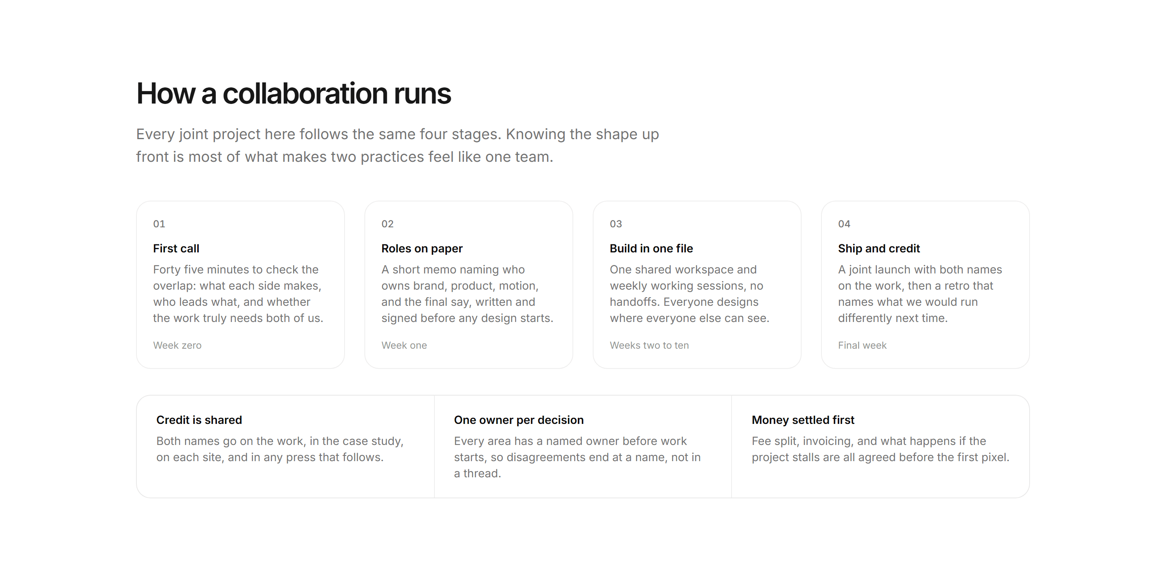The width and height of the screenshot is (1166, 576).
Task: Click the "Both names go on the work" text
Action: click(280, 449)
